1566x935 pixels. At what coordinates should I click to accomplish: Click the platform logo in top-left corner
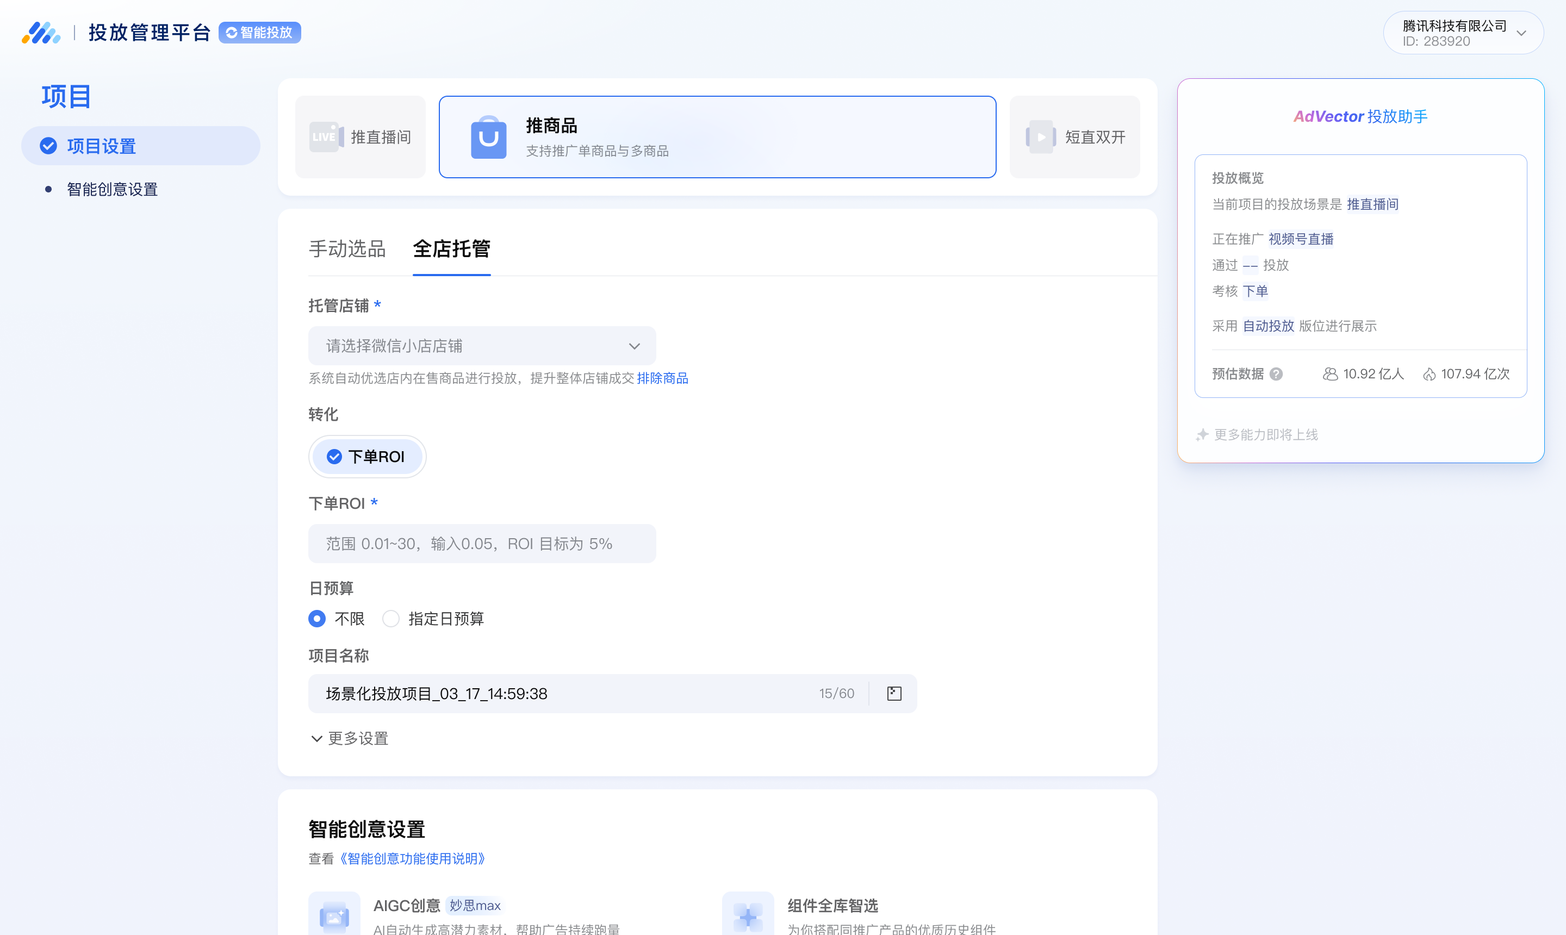click(x=40, y=32)
